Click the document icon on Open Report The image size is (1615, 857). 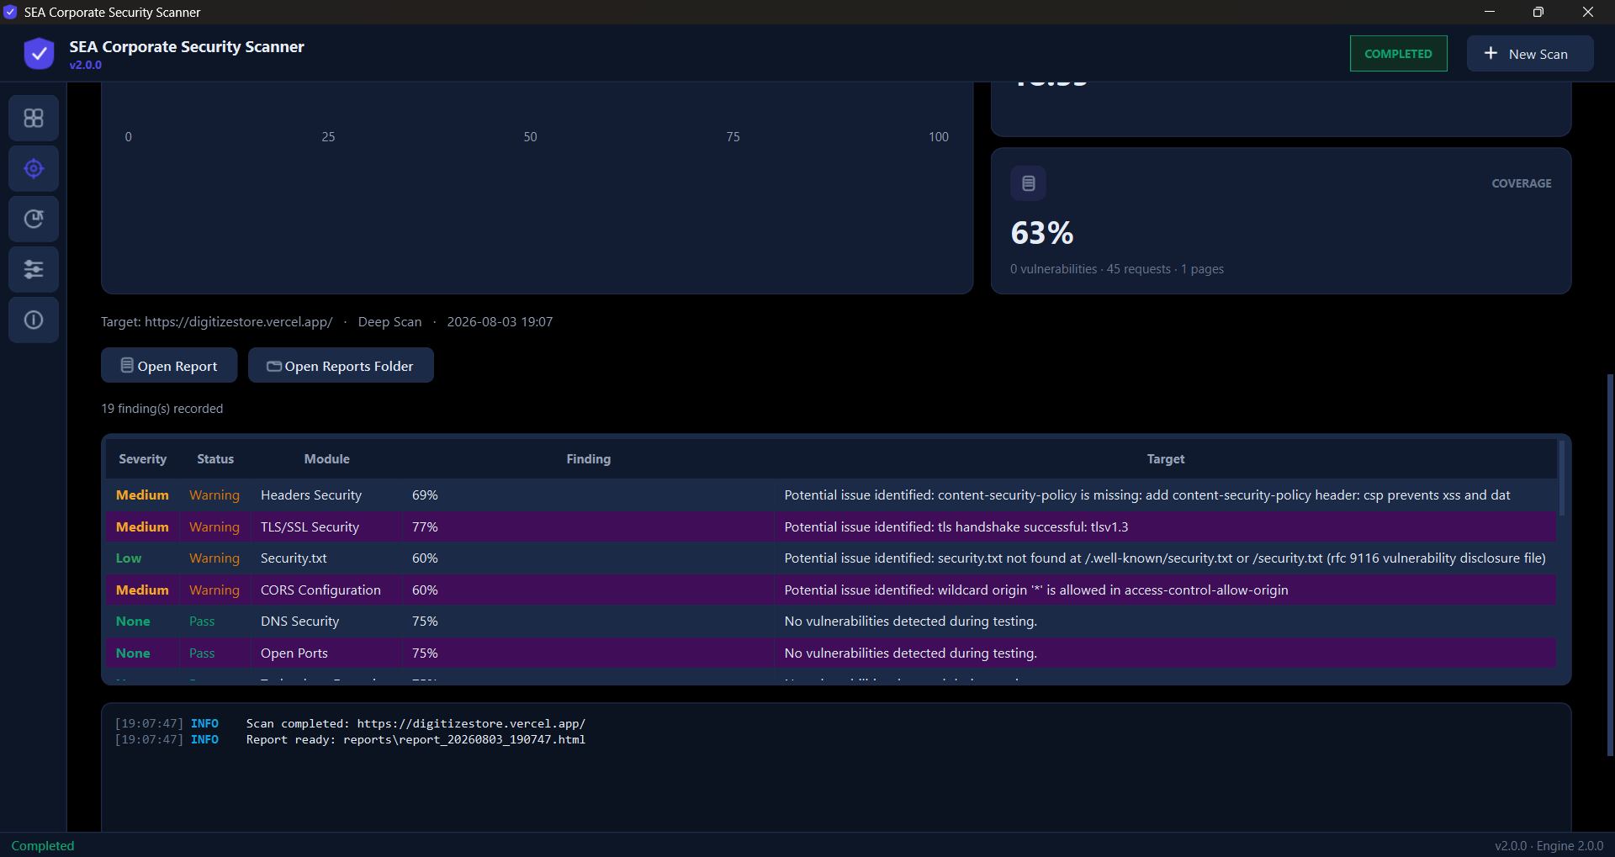pos(127,365)
